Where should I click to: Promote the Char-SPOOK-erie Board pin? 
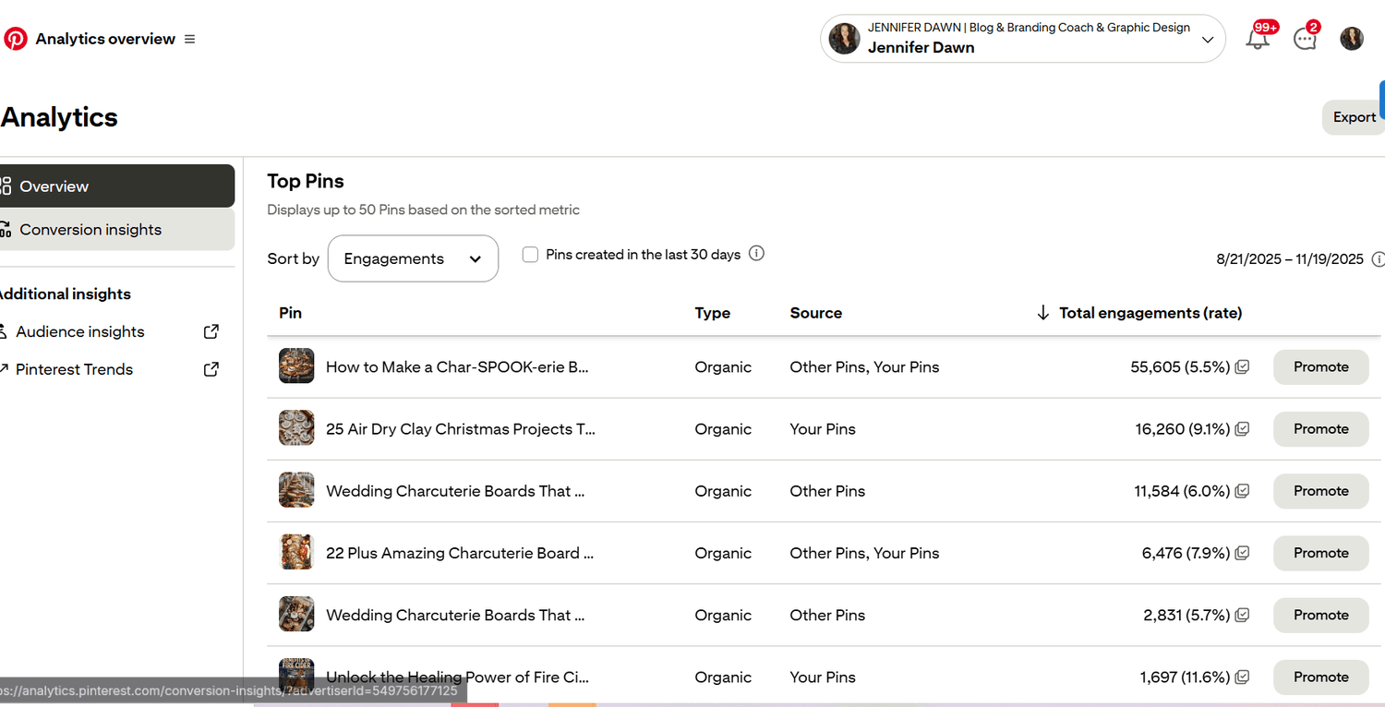click(x=1320, y=367)
